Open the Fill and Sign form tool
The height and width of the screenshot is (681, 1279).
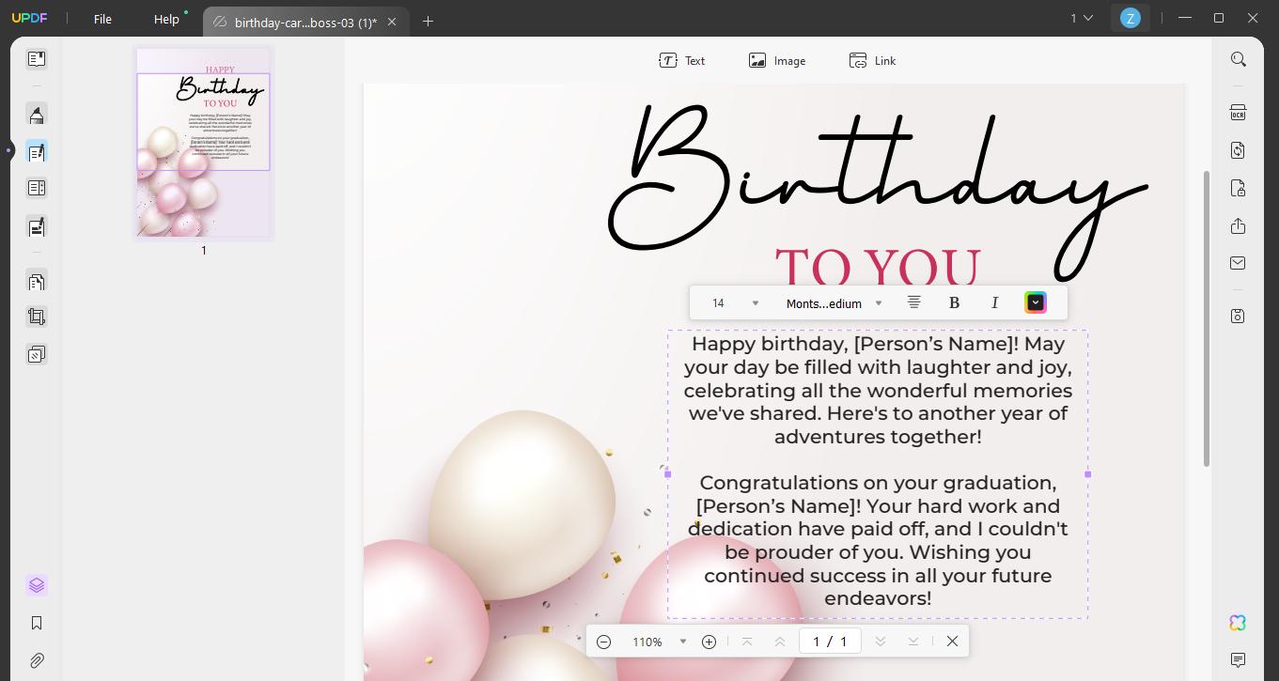tap(37, 226)
